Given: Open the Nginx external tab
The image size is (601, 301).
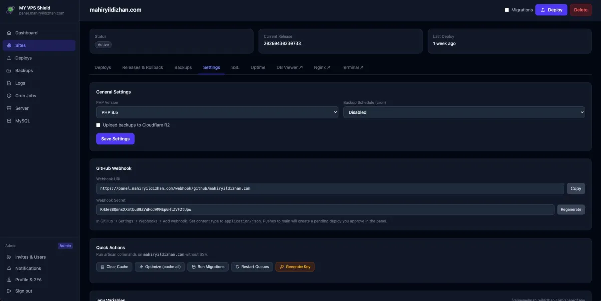Looking at the screenshot, I should click(x=322, y=67).
